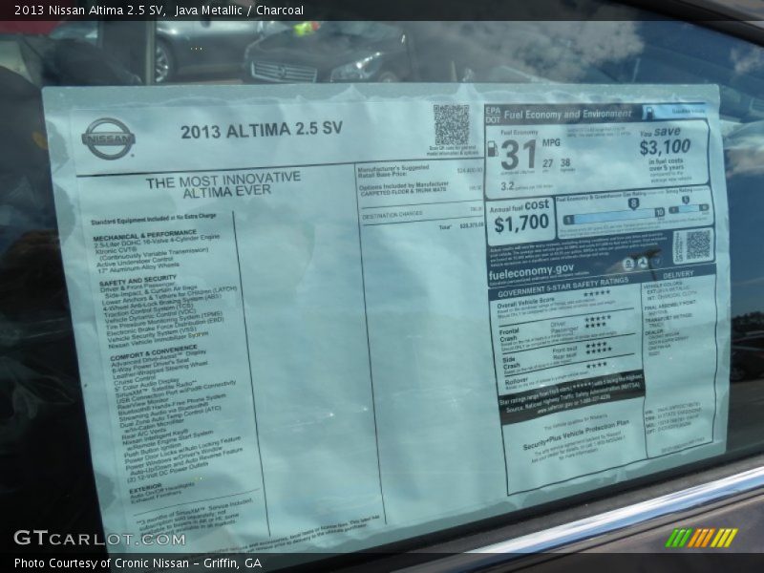Click the Overall Vehicle Score star rating
This screenshot has width=764, height=573.
click(596, 292)
